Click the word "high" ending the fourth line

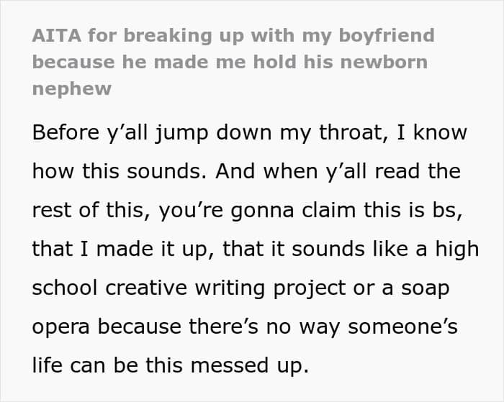pos(457,250)
